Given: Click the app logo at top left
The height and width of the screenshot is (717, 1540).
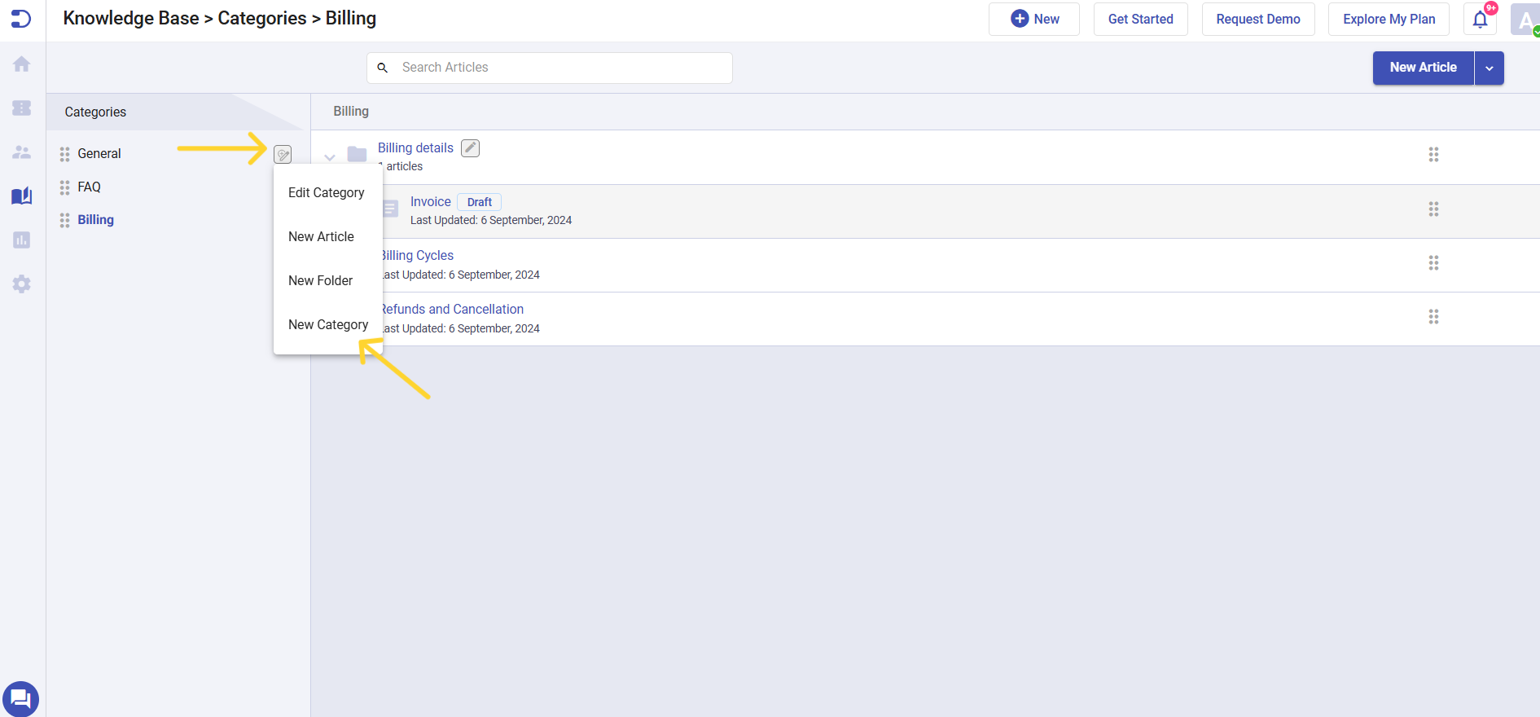Looking at the screenshot, I should tap(21, 18).
